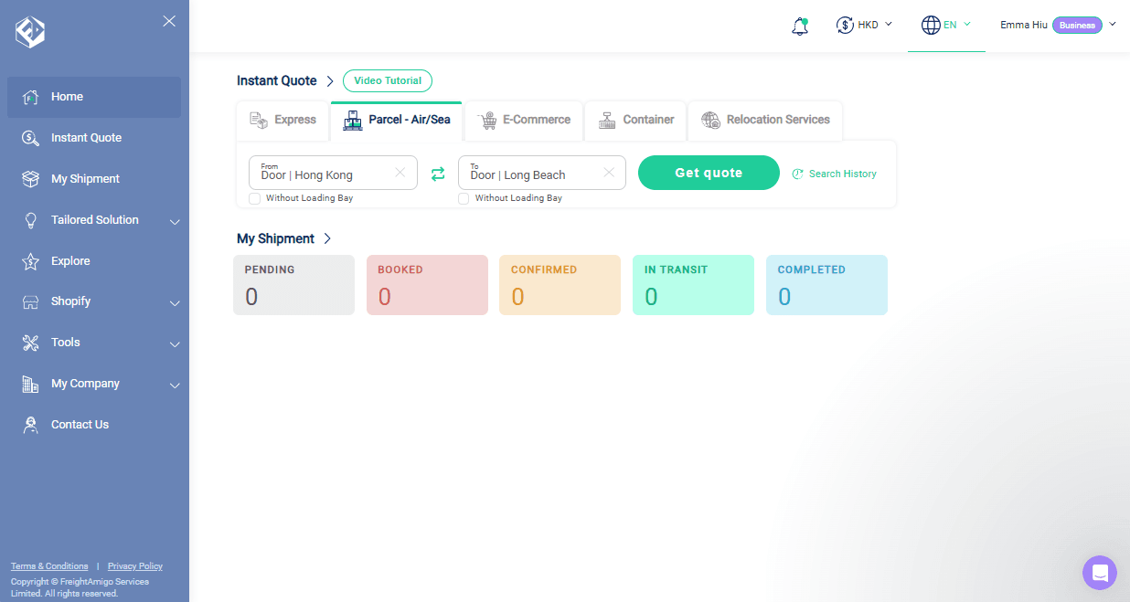Click the FreightAmigo logo in sidebar
The height and width of the screenshot is (602, 1130).
[30, 32]
